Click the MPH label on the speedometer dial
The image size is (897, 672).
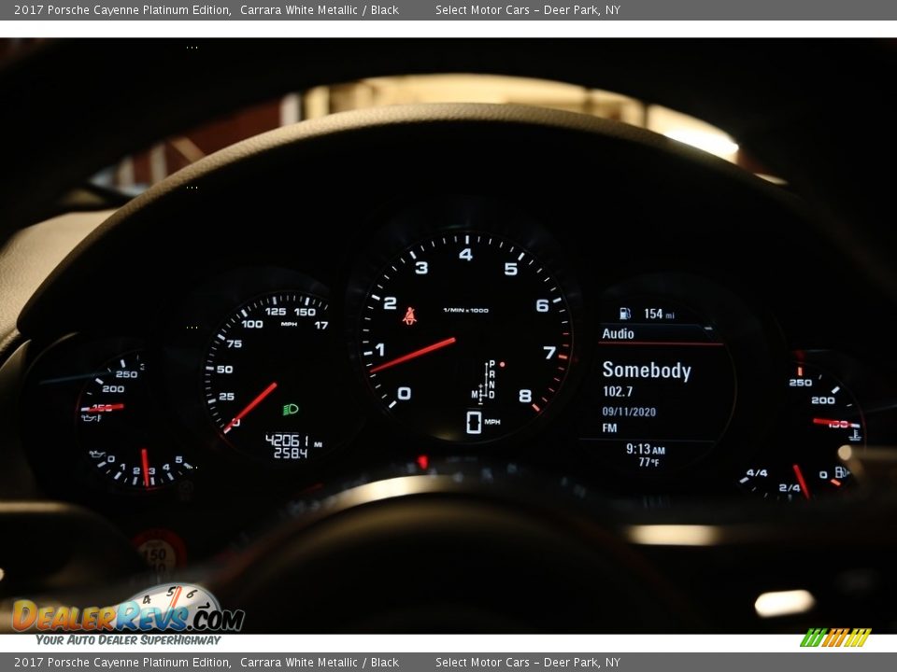coord(289,324)
